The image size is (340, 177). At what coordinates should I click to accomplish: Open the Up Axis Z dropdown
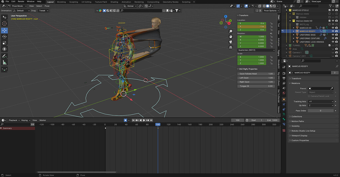[x=321, y=105]
